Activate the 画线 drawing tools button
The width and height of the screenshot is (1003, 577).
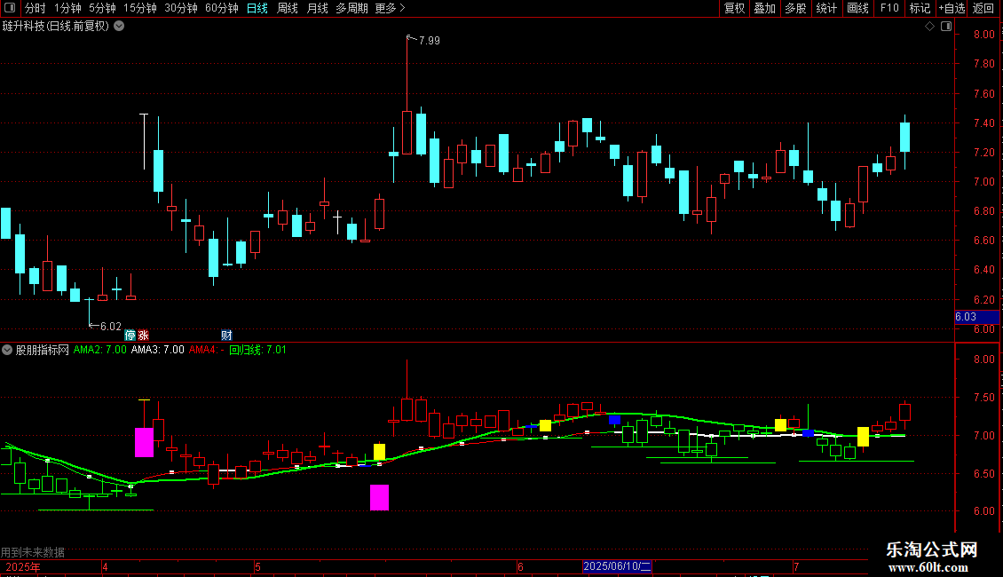(857, 8)
